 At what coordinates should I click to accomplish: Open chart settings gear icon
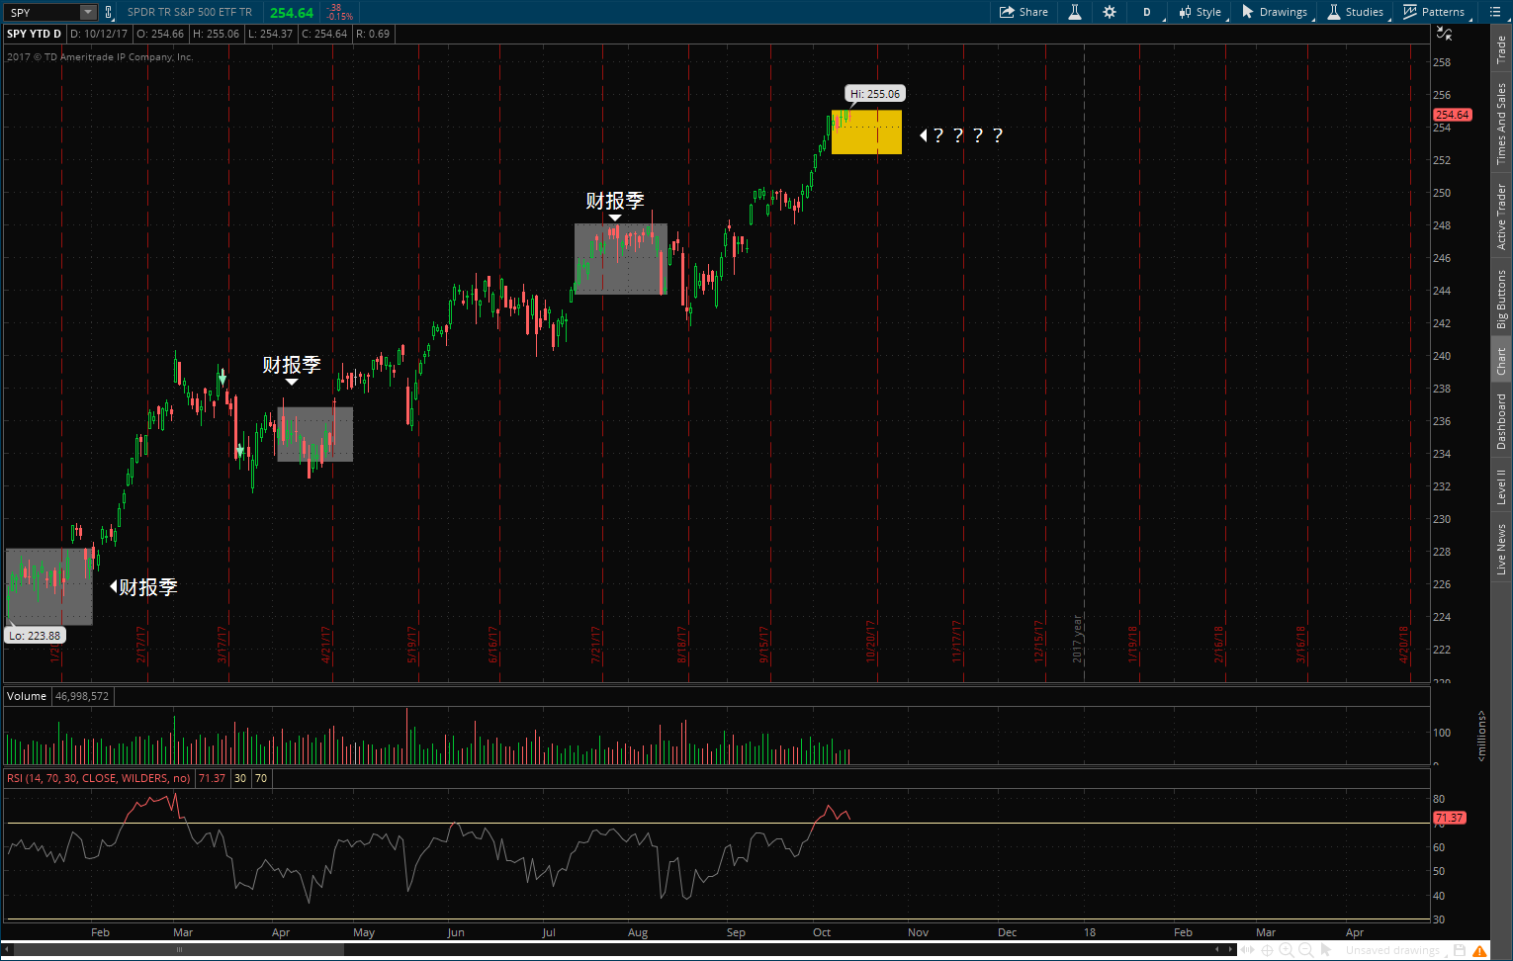point(1110,12)
